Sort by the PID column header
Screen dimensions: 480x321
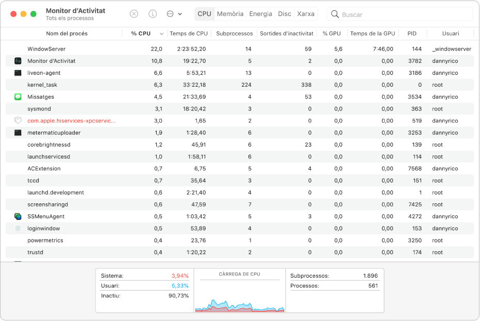point(412,34)
